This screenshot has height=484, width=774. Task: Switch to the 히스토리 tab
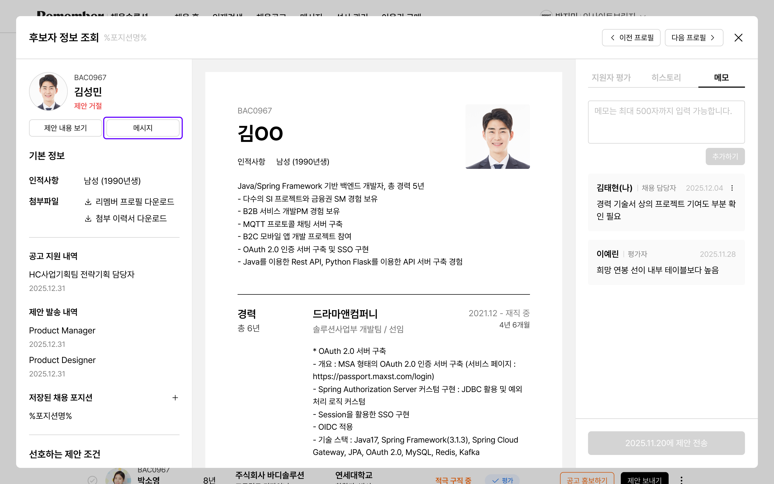tap(666, 77)
